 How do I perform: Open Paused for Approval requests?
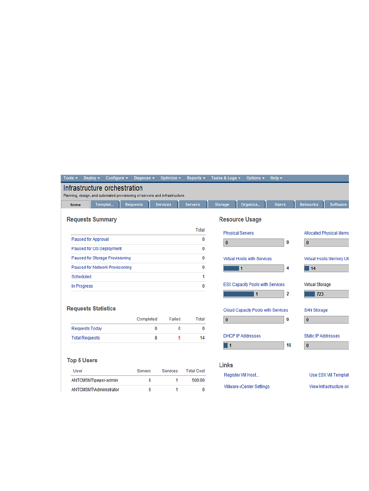(x=90, y=239)
